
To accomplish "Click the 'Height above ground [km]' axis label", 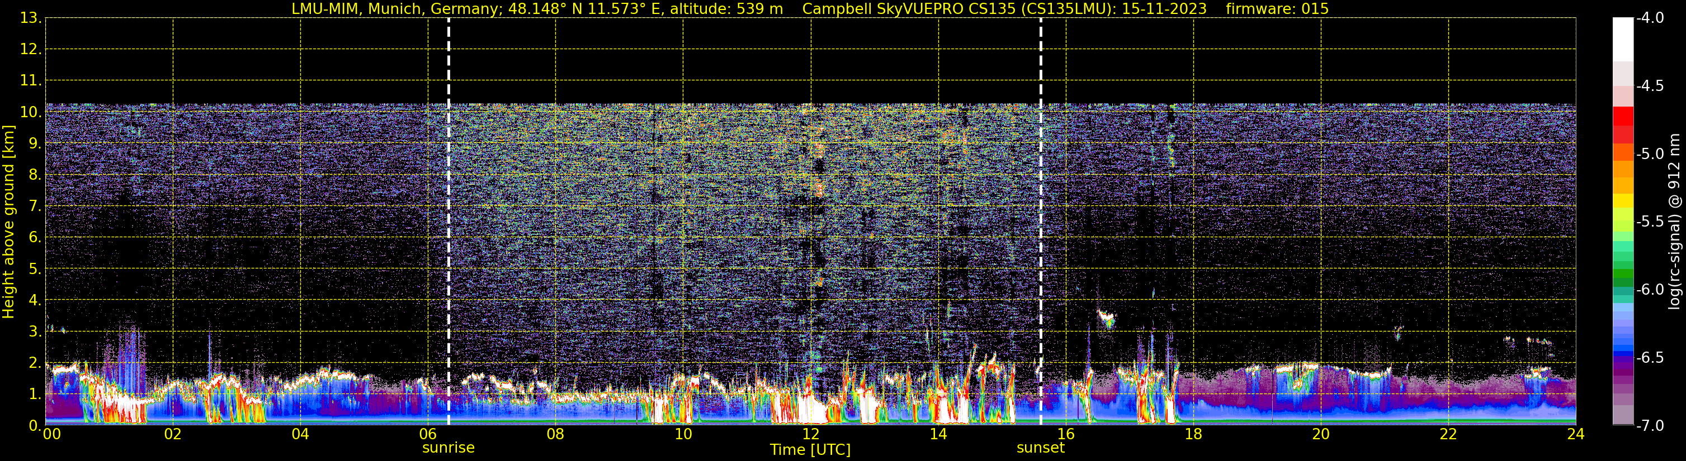I will point(8,222).
